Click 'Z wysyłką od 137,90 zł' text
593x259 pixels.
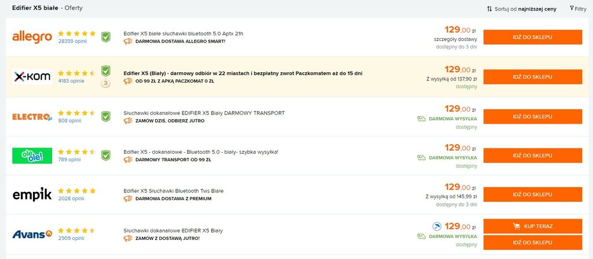[x=451, y=79]
